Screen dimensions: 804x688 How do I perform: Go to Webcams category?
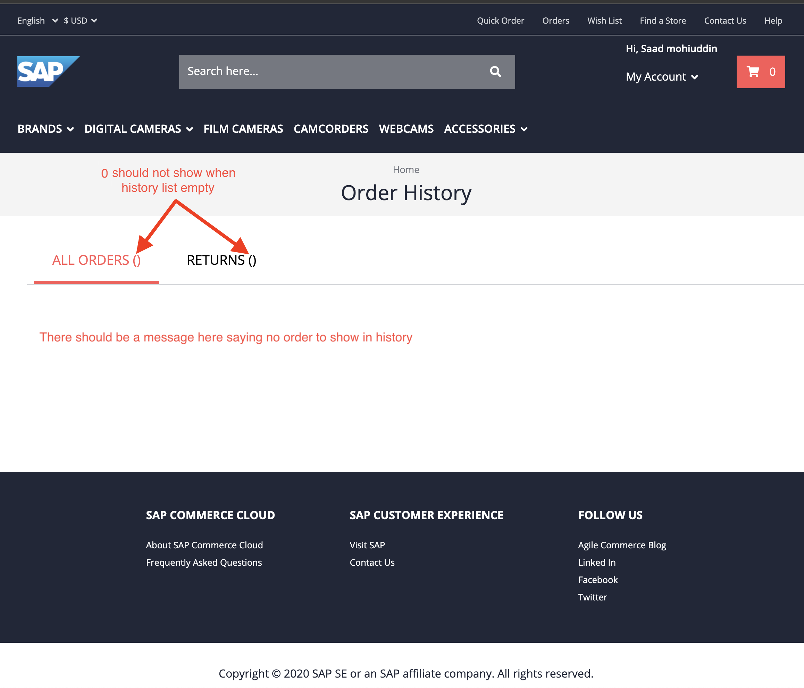(x=406, y=129)
